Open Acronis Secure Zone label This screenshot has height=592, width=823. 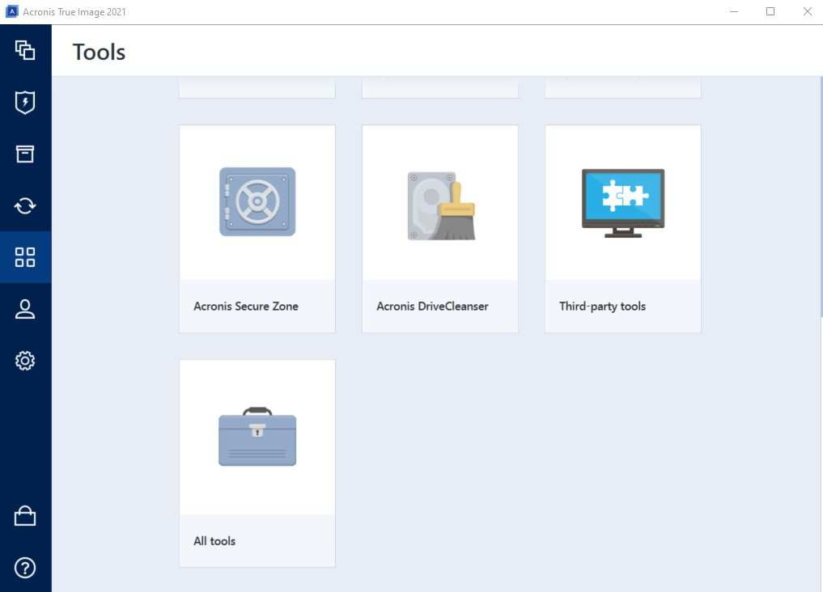click(x=246, y=307)
